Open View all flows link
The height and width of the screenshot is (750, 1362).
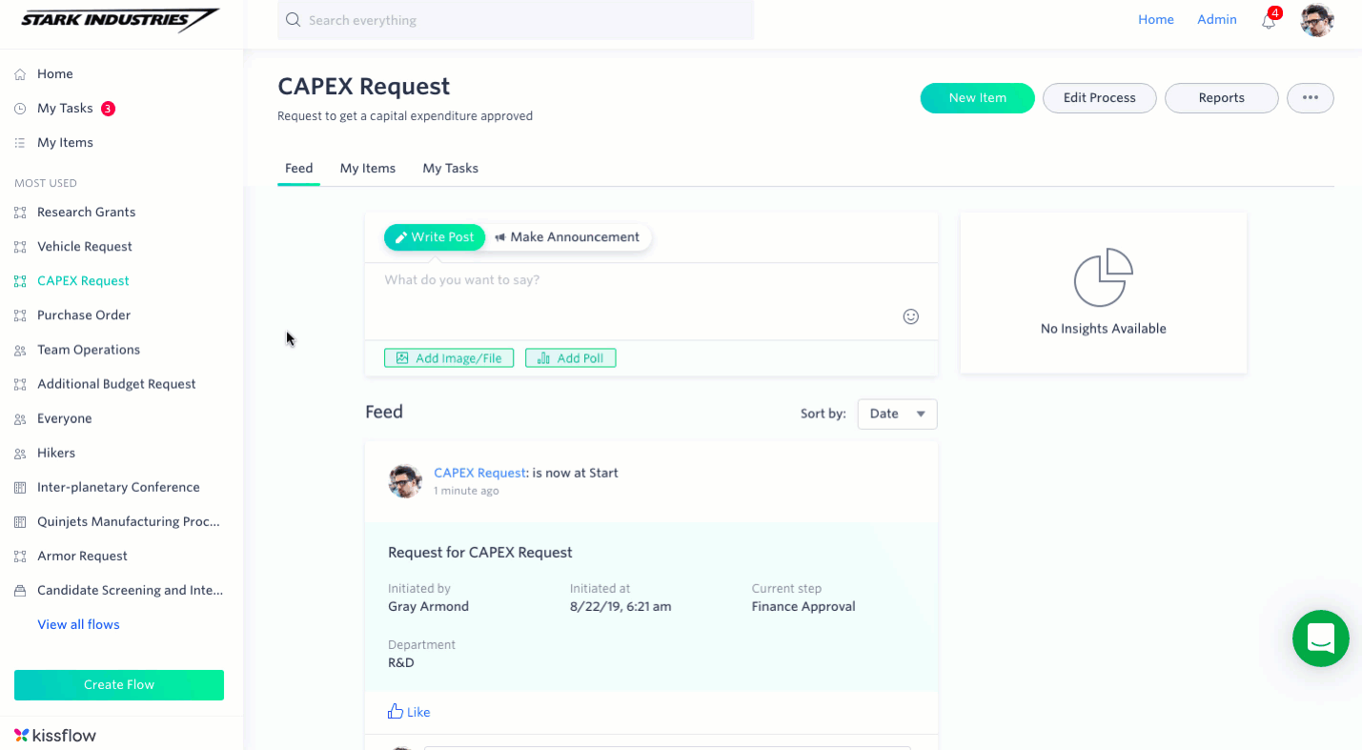78,624
